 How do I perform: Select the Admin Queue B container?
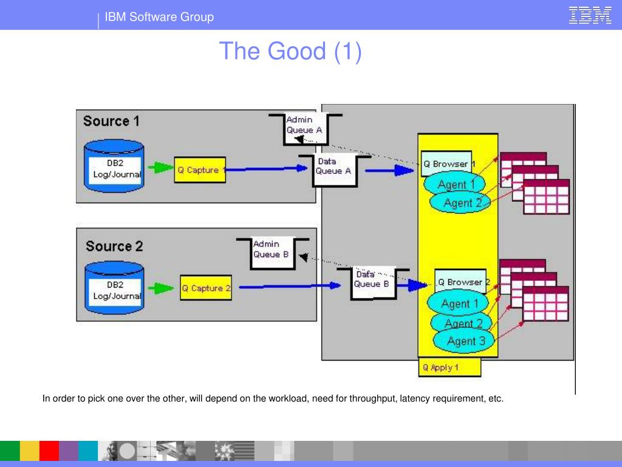(273, 254)
